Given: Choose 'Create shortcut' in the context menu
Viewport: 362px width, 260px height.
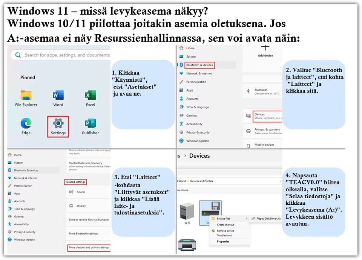Looking at the screenshot, I should 230,225.
